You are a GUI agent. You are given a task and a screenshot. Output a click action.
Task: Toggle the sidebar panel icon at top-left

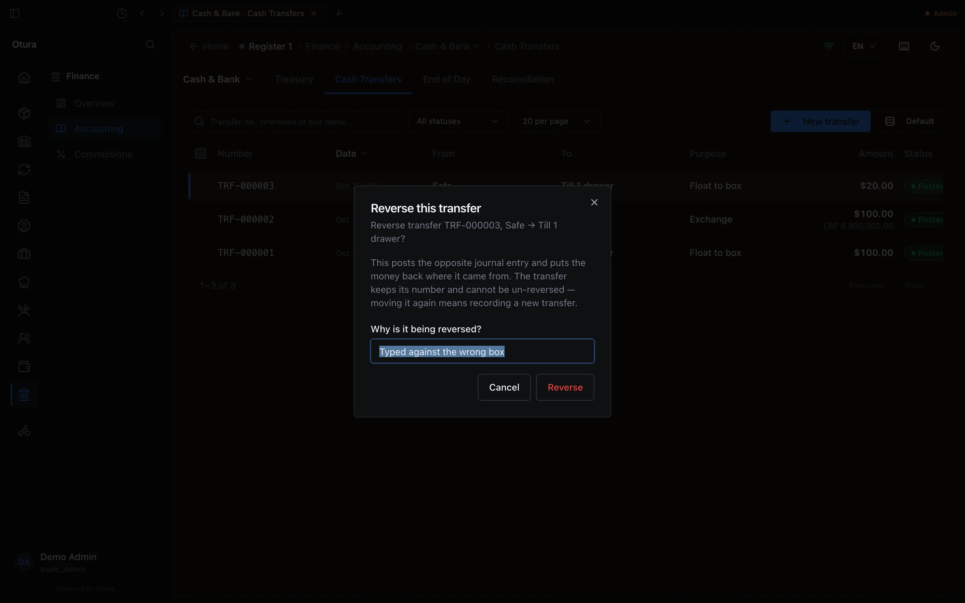pos(15,13)
